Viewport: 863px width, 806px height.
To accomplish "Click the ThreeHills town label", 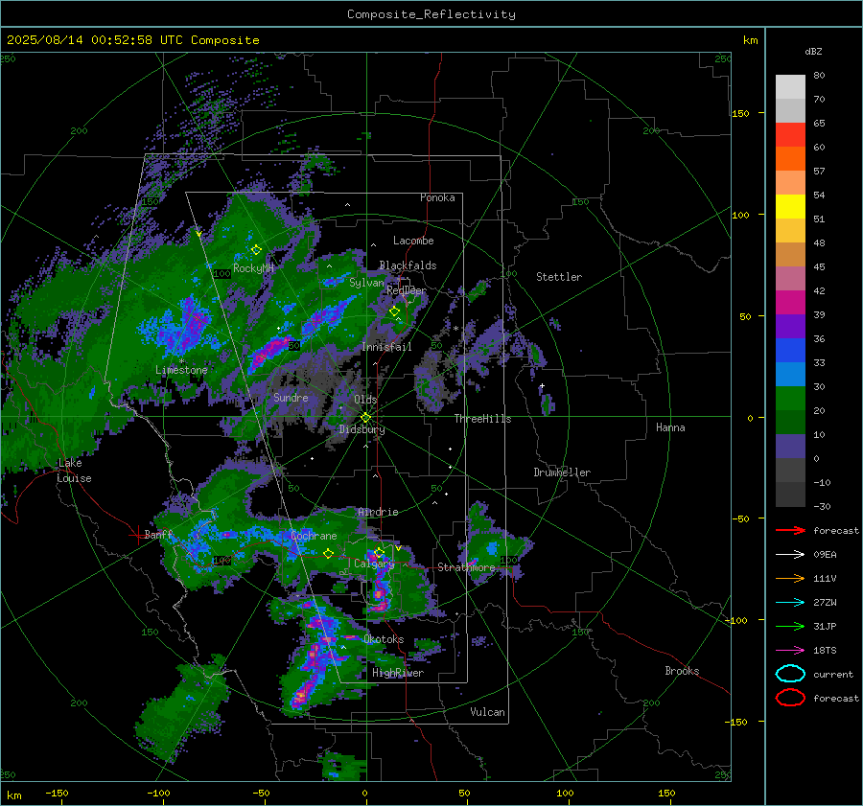I will pyautogui.click(x=482, y=419).
